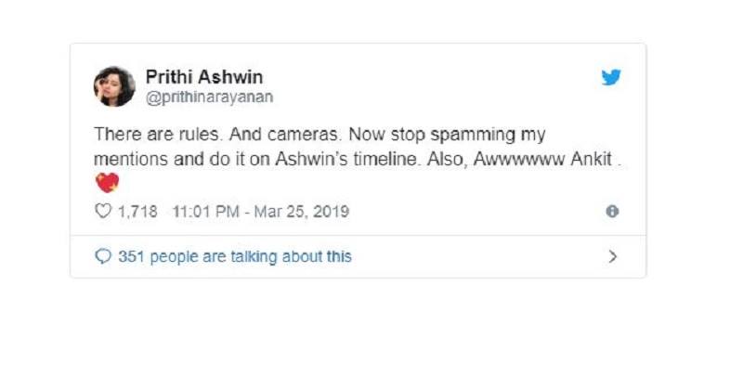Image resolution: width=743 pixels, height=390 pixels.
Task: Open the Prithi Ashwin display name
Action: [204, 77]
